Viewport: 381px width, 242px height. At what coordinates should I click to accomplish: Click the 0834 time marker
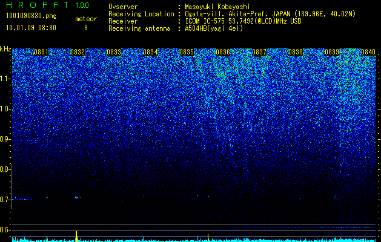click(150, 52)
